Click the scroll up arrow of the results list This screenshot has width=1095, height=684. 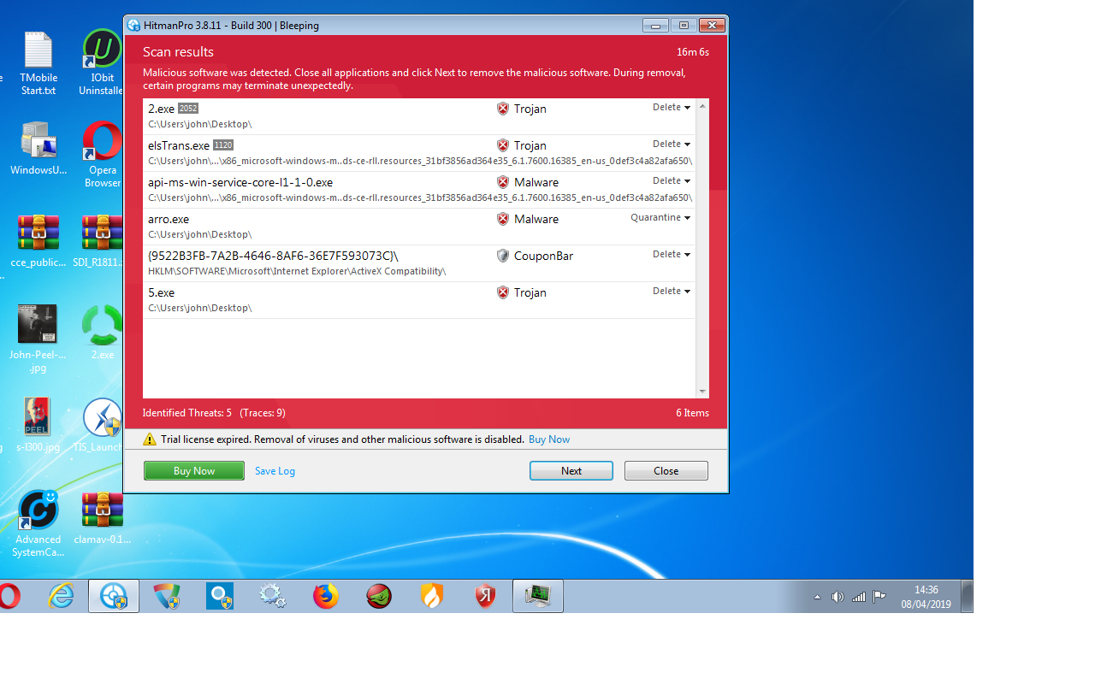703,106
